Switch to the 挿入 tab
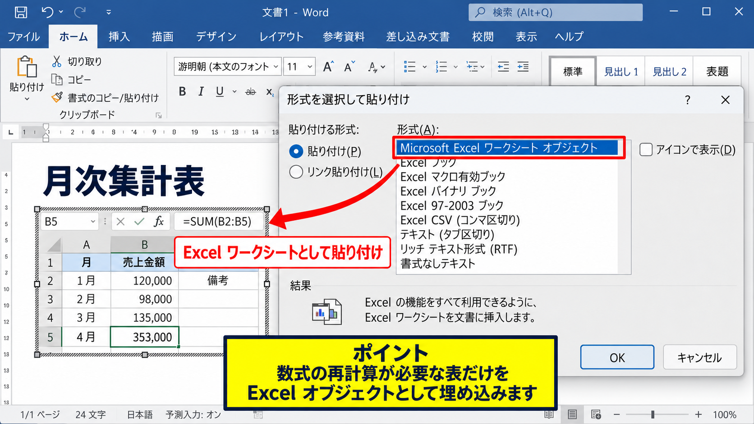The width and height of the screenshot is (754, 424). (x=119, y=37)
